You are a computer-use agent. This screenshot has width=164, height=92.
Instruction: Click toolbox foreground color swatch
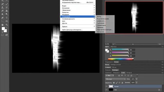pos(3,29)
